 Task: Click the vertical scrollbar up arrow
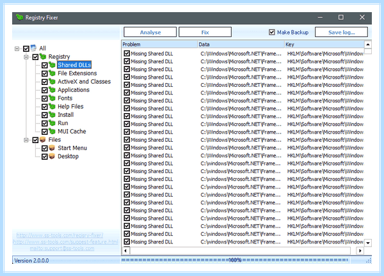pyautogui.click(x=368, y=45)
